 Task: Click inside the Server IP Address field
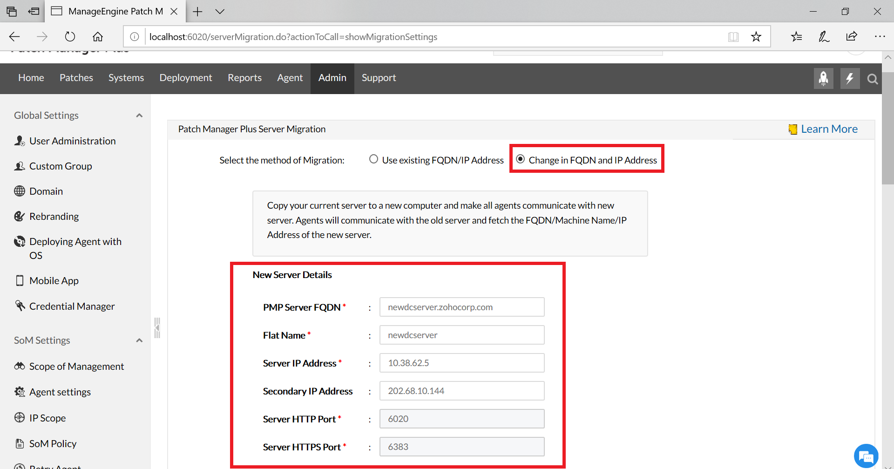(461, 363)
